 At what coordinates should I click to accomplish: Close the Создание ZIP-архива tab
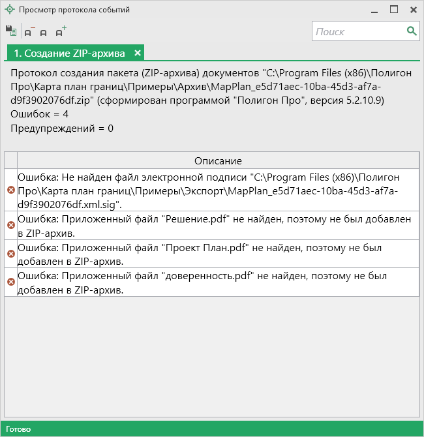tap(138, 53)
